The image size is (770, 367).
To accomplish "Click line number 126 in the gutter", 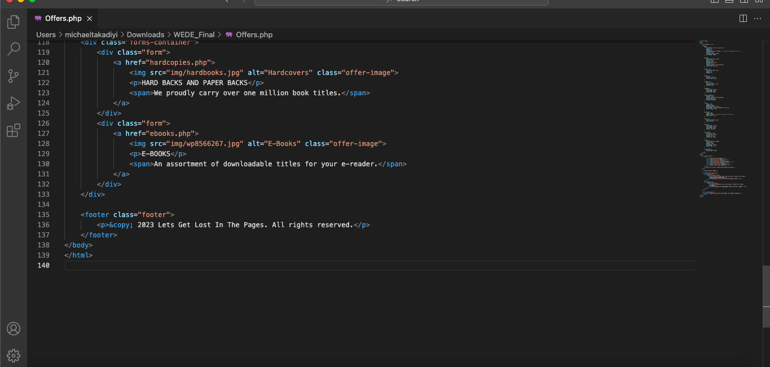I will [43, 123].
